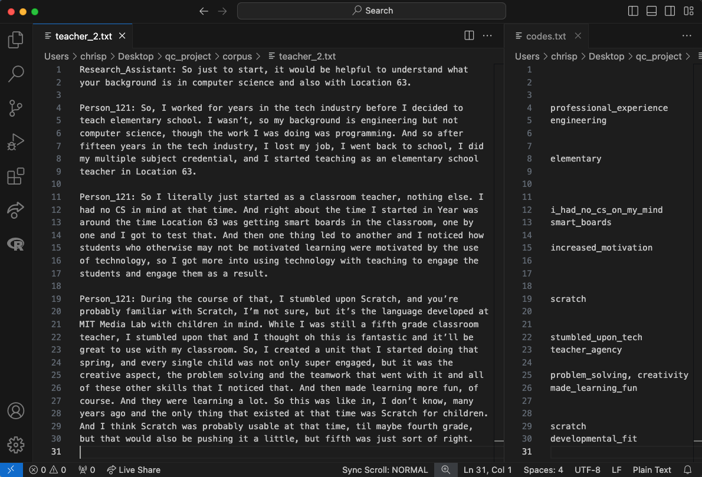
Task: Toggle the bottom panel
Action: (x=652, y=11)
